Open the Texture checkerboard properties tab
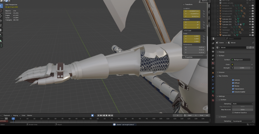The width and height of the screenshot is (259, 134). [213, 100]
